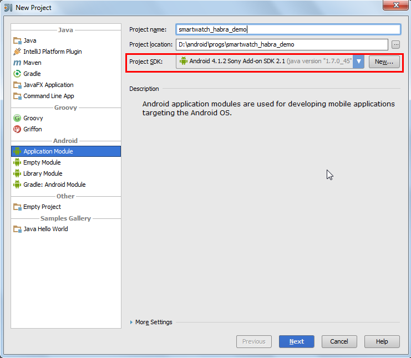Click the Project SDK label
411x358 pixels.
point(146,62)
